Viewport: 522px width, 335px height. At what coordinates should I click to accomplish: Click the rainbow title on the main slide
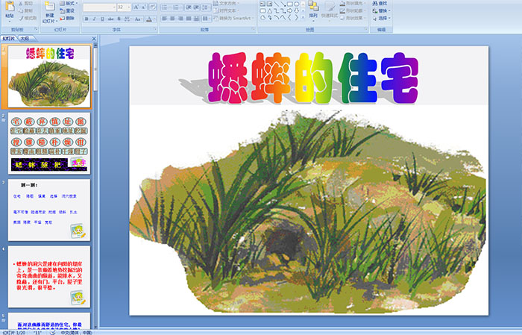click(x=313, y=78)
